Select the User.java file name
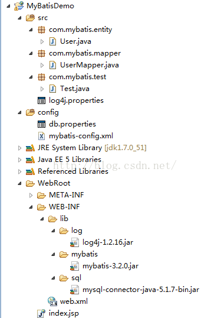 click(75, 41)
